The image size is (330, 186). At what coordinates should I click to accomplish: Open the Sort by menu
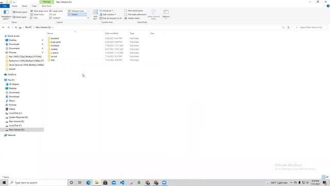[x=95, y=15]
